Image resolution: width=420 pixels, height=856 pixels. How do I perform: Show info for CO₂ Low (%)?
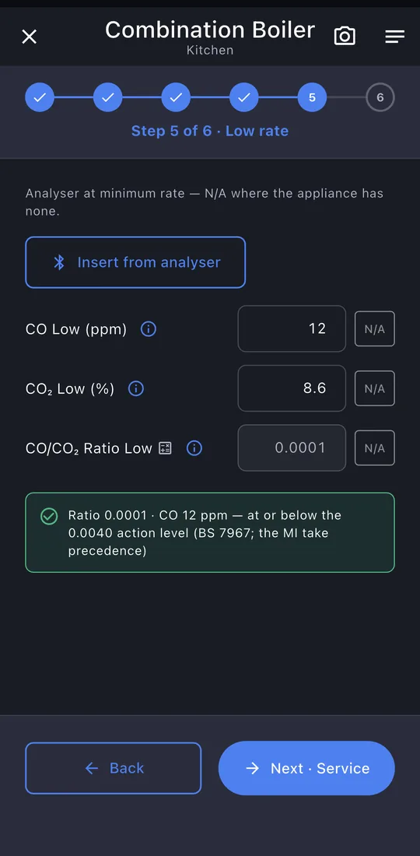coord(136,388)
